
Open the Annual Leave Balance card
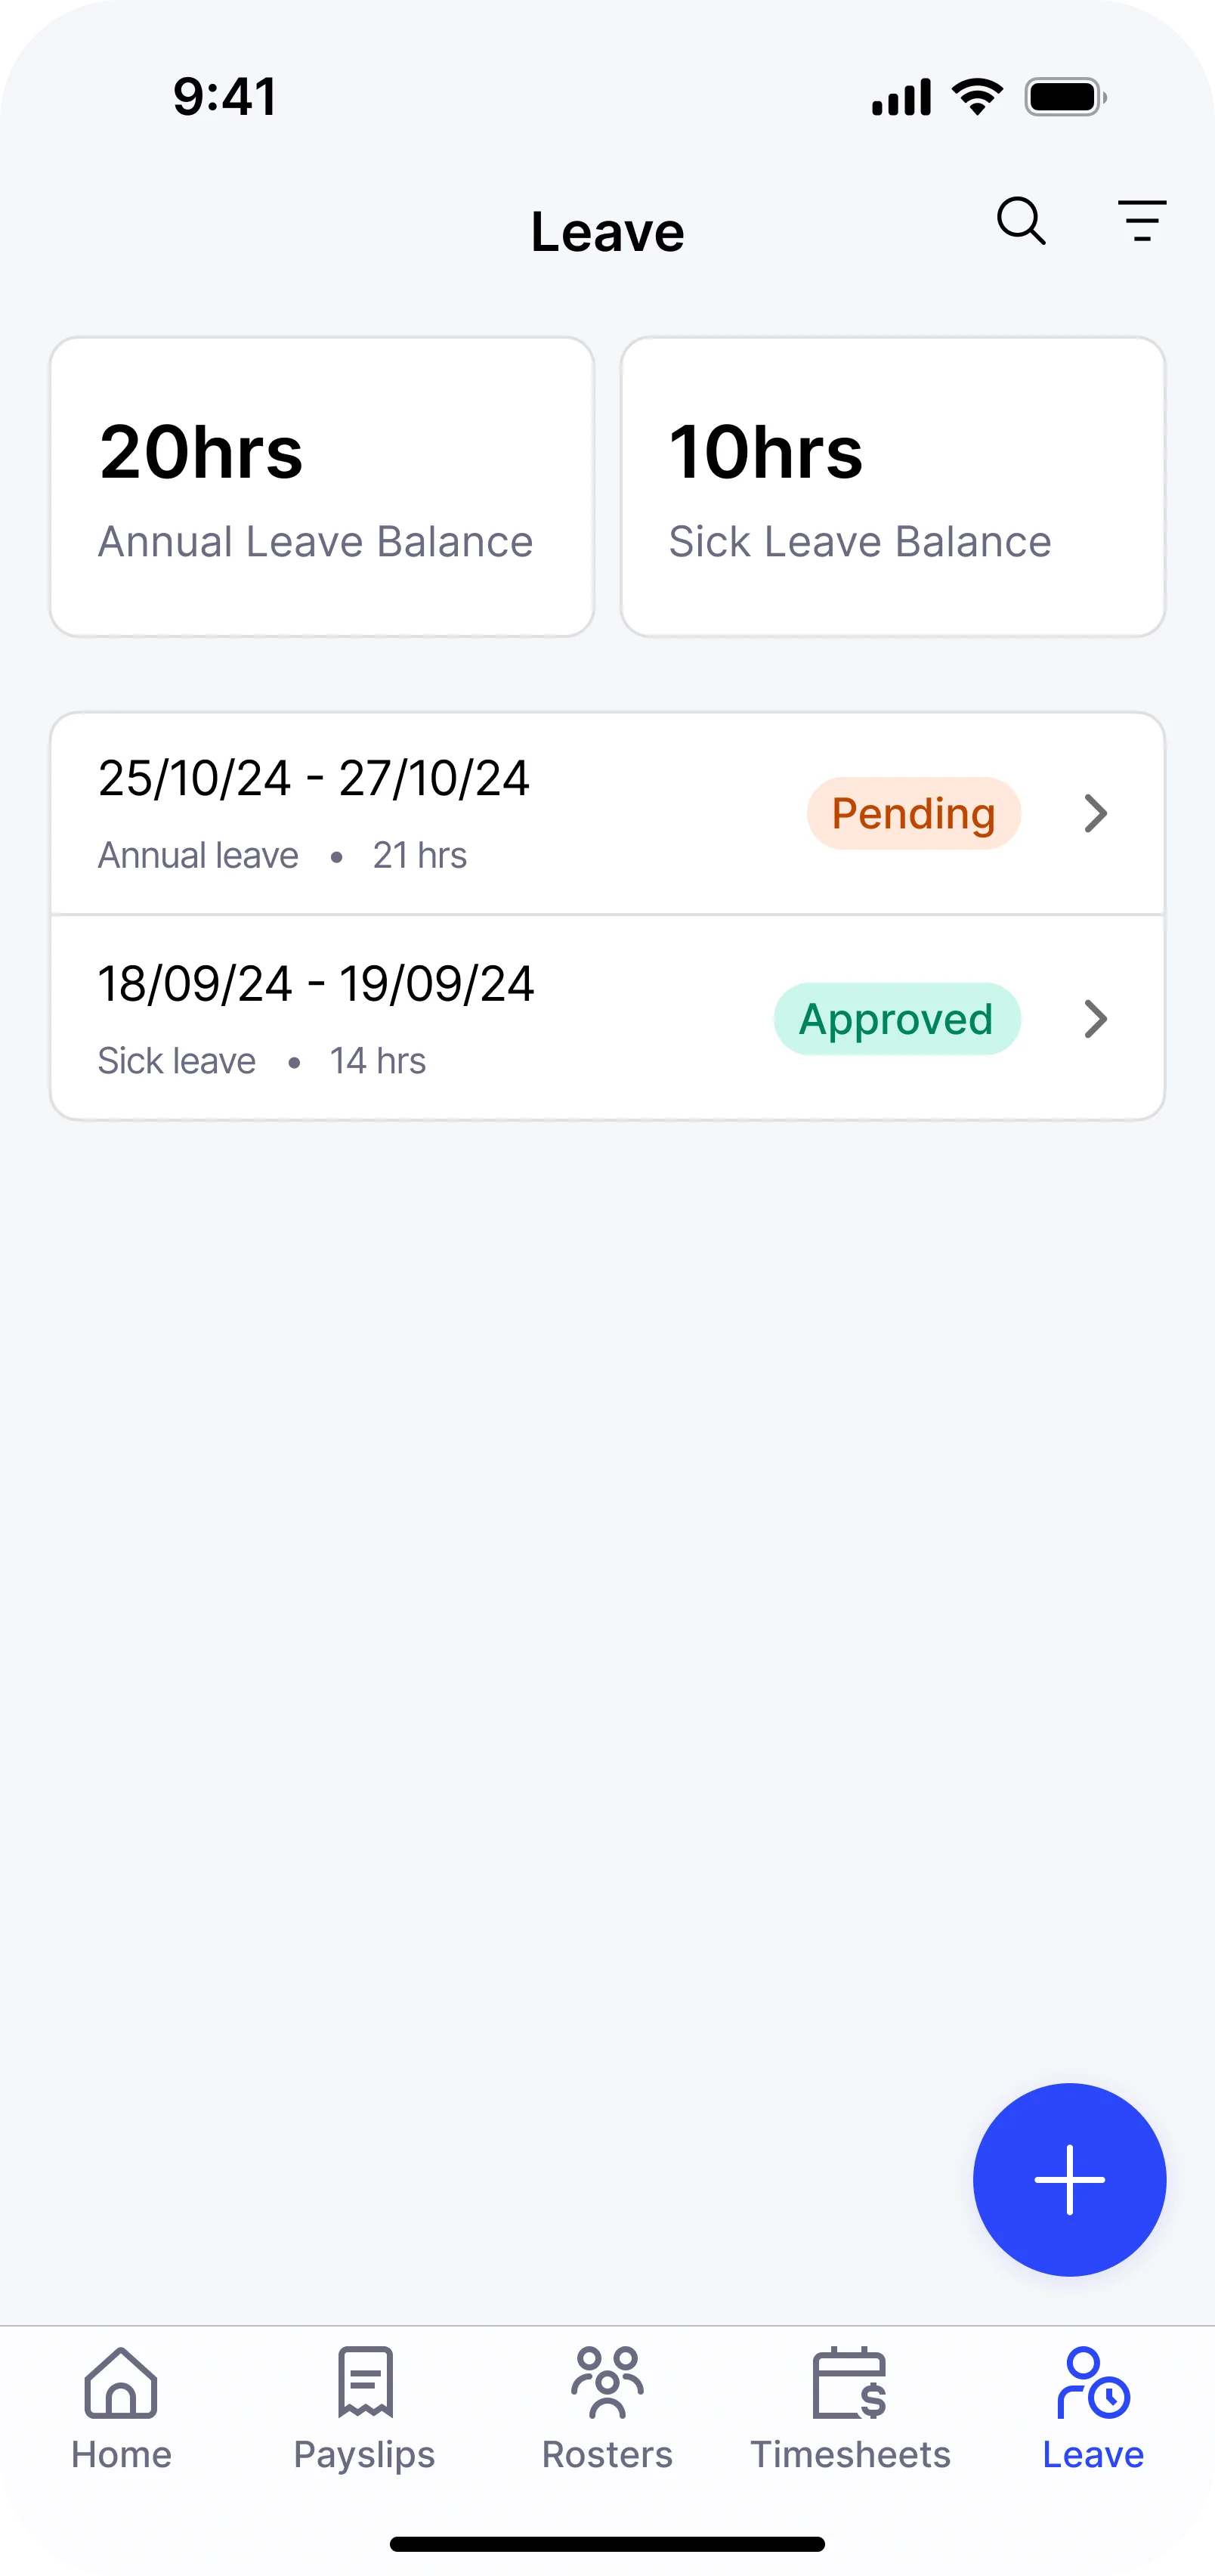coord(322,487)
